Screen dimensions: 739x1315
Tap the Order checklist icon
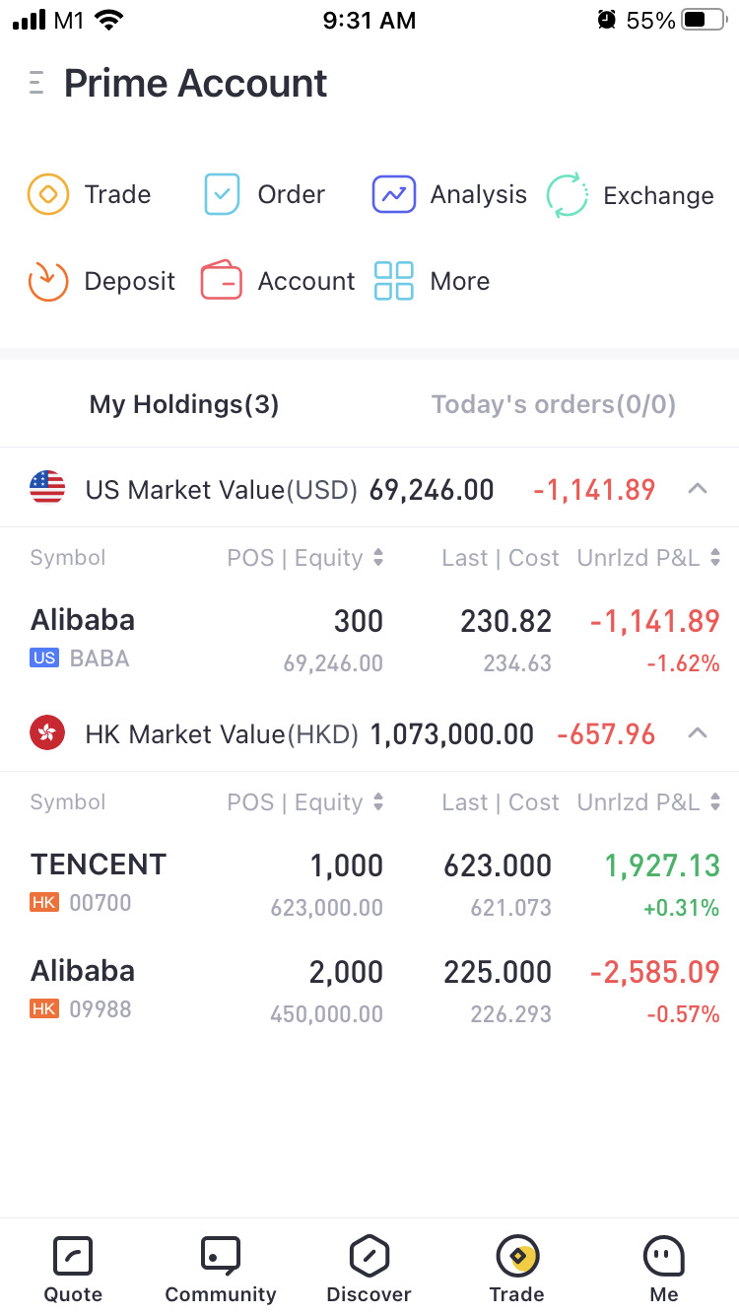222,194
